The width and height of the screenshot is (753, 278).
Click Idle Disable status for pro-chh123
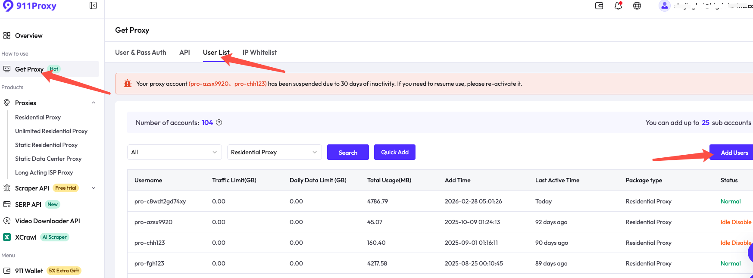pos(736,243)
